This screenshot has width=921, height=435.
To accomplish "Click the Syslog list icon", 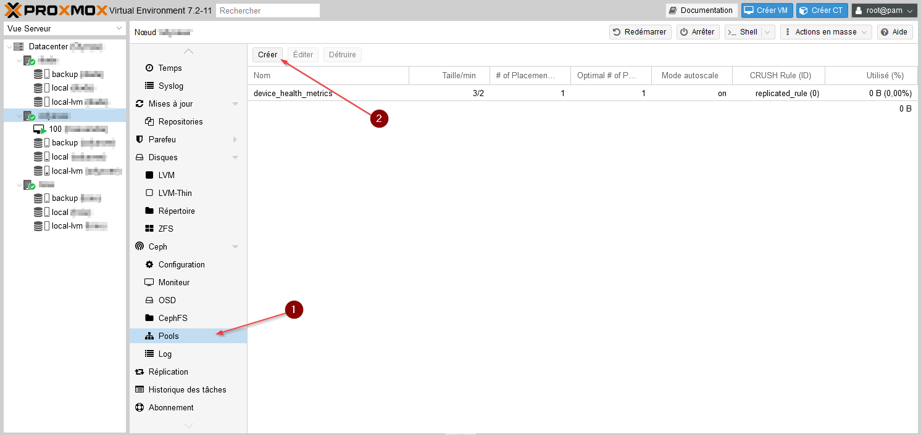I will pos(149,86).
